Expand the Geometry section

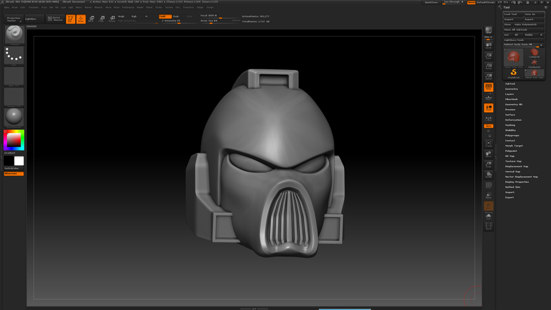coord(511,89)
